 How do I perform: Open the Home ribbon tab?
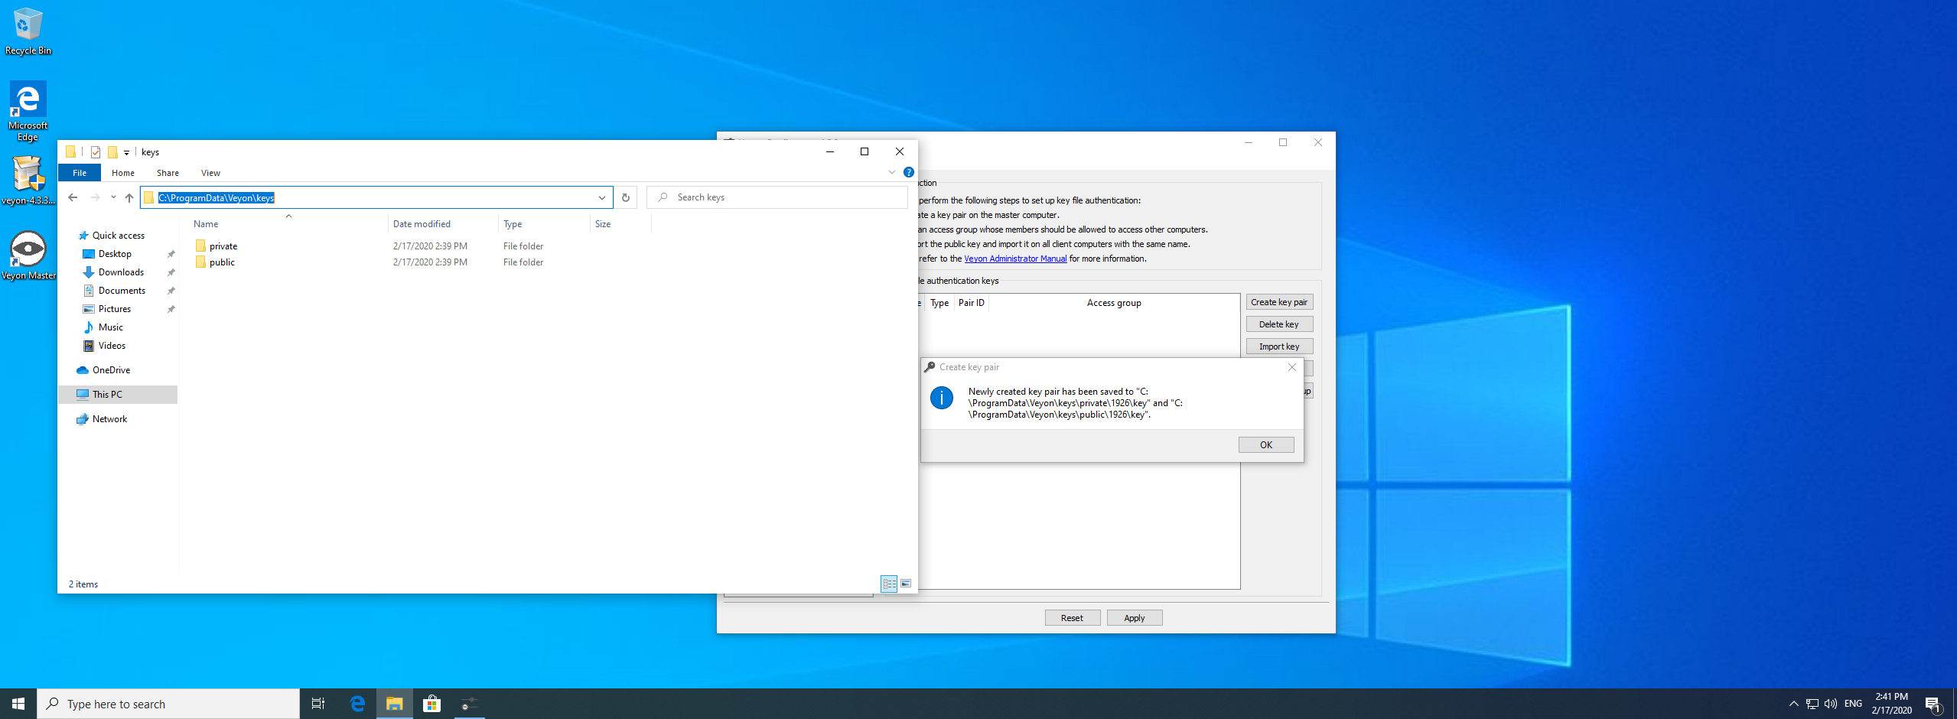tap(123, 173)
